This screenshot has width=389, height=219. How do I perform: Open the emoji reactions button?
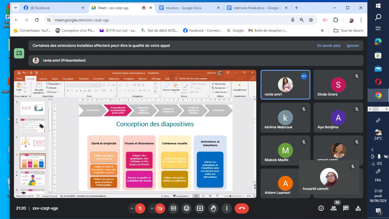187,208
